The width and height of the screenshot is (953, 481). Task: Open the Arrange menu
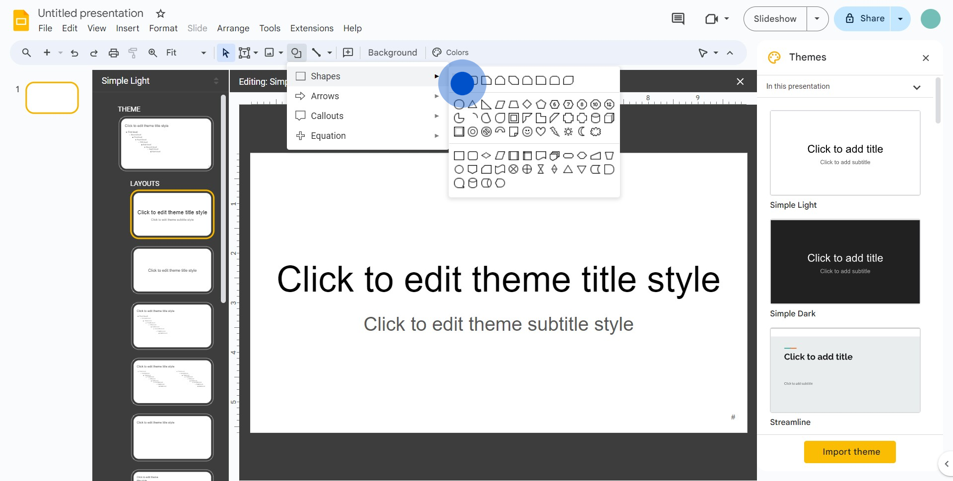(233, 28)
